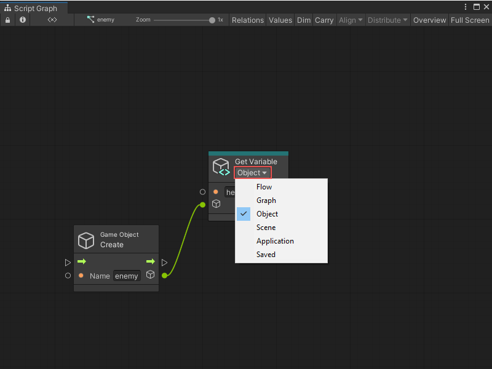Click the Get Variable node cube icon
The height and width of the screenshot is (369, 492).
point(221,166)
